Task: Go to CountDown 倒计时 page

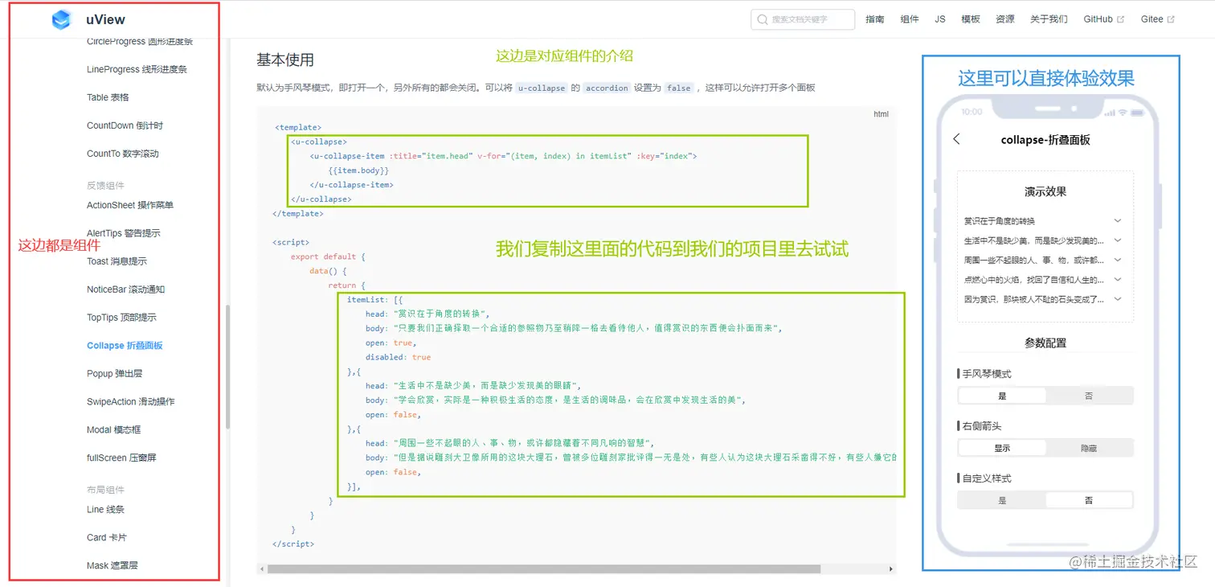Action: (125, 125)
